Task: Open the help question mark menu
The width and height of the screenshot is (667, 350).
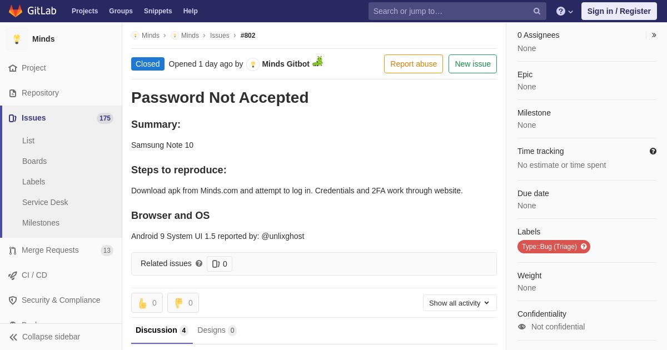Action: (564, 11)
